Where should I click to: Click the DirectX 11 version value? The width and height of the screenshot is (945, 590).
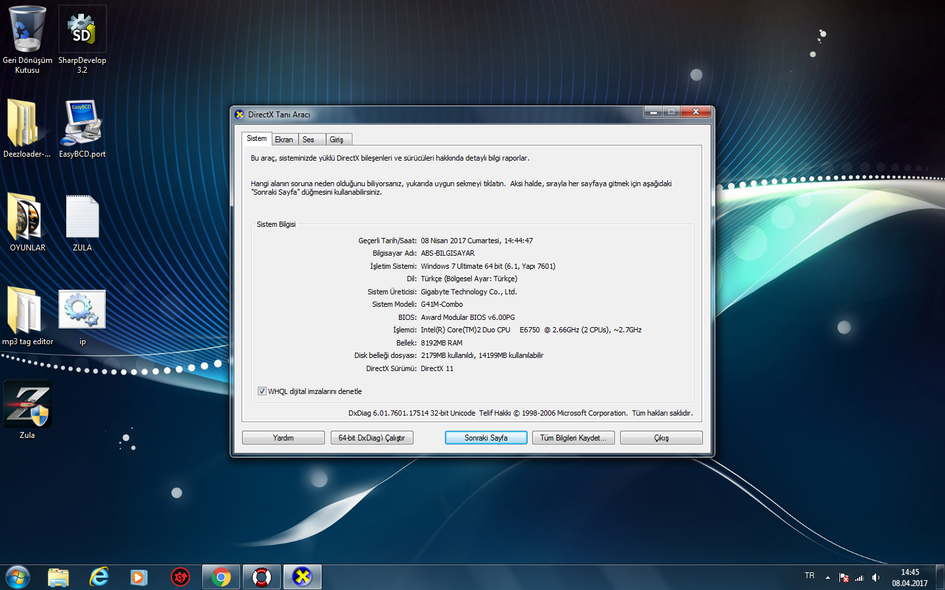[x=437, y=368]
